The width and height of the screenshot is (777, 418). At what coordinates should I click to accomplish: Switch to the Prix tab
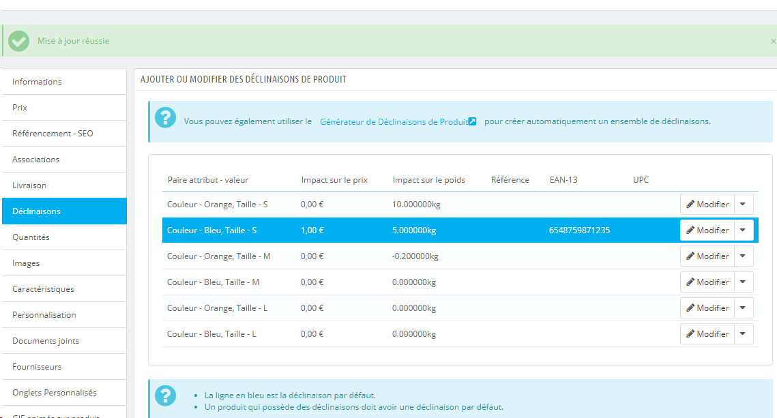click(64, 108)
